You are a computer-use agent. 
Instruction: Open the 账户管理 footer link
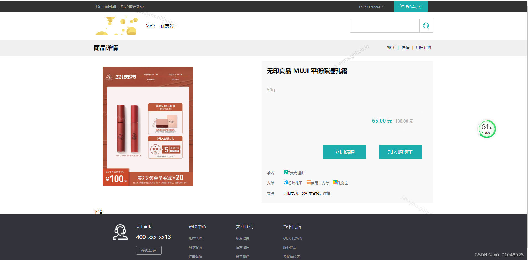pyautogui.click(x=195, y=238)
